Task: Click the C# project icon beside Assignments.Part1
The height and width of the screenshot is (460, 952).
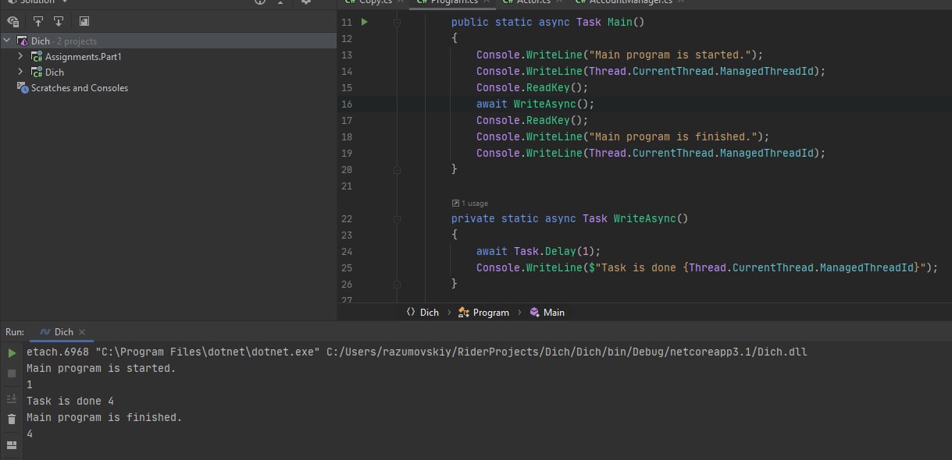Action: pos(37,57)
